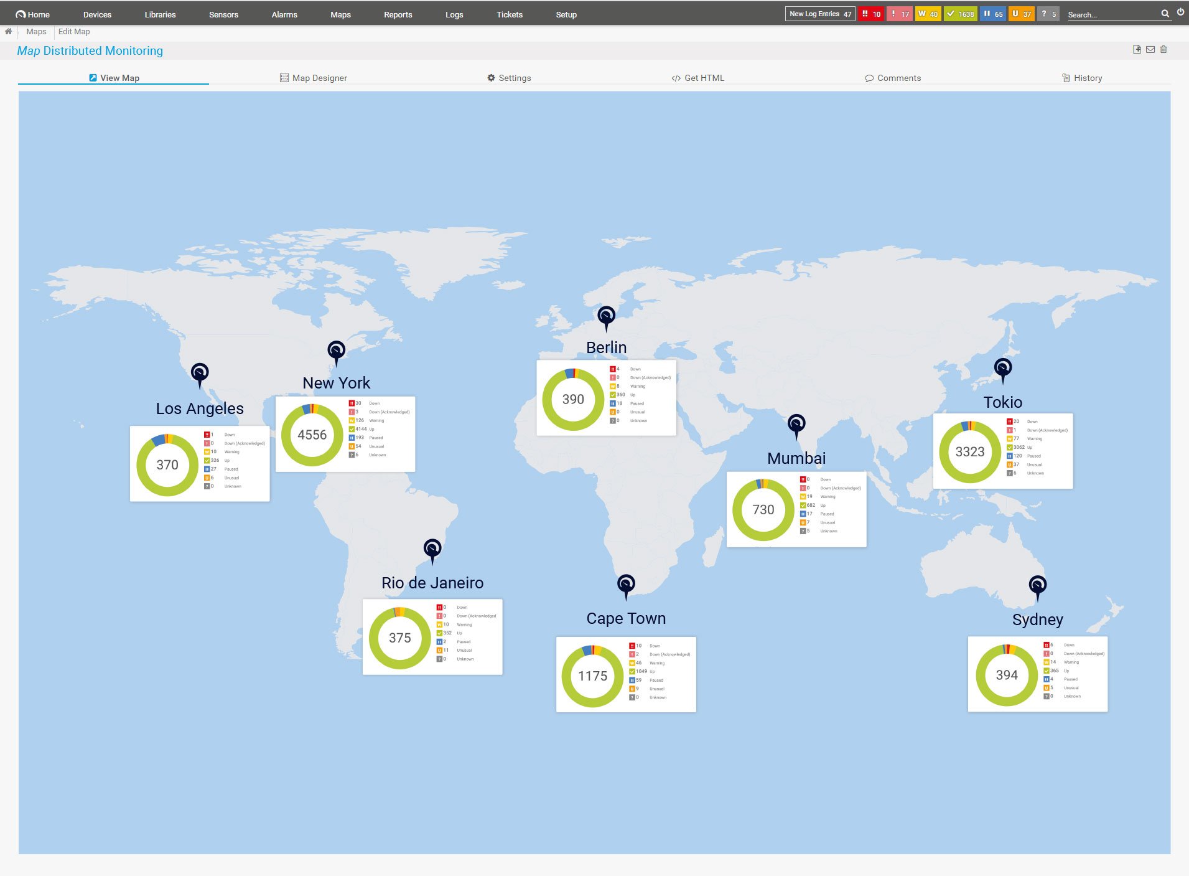Open the Maps breadcrumb link
Viewport: 1189px width, 876px height.
pos(35,31)
